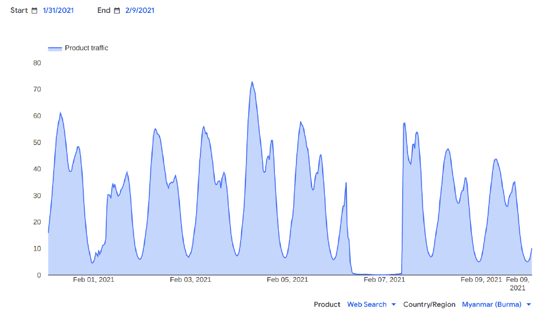Click the chevron next to Myanmar (Burma)
Screen dimensions: 537x321
529,304
